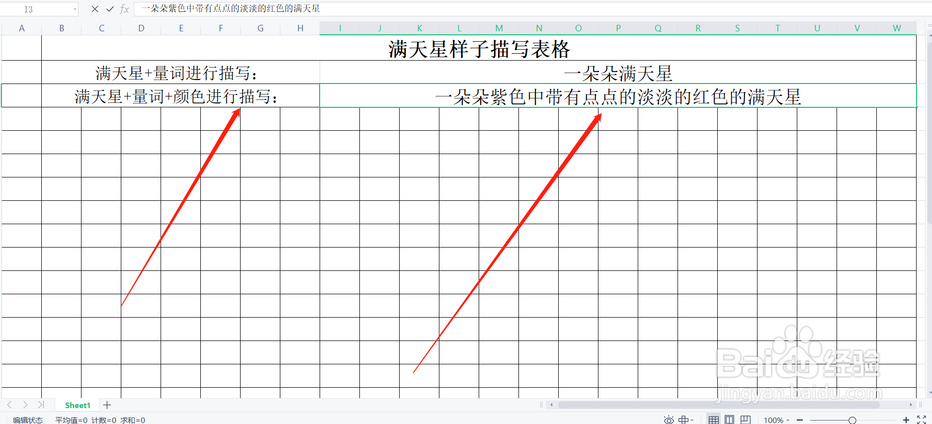The height and width of the screenshot is (424, 932).
Task: Open the reading layout dropdown arrow
Action: pyautogui.click(x=692, y=421)
